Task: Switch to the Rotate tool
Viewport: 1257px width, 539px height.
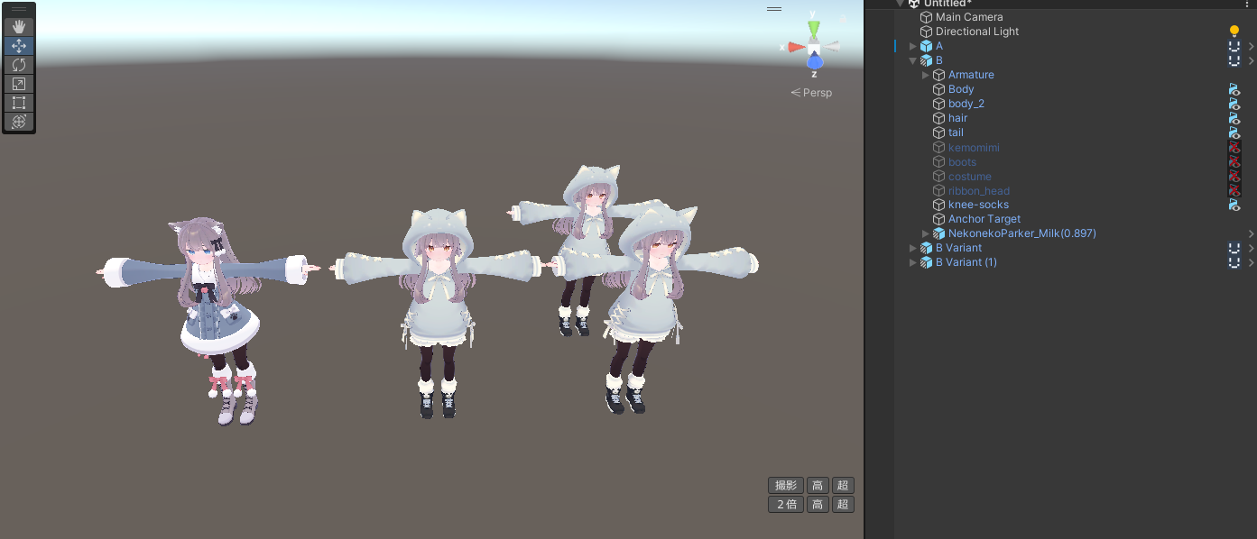Action: click(19, 65)
